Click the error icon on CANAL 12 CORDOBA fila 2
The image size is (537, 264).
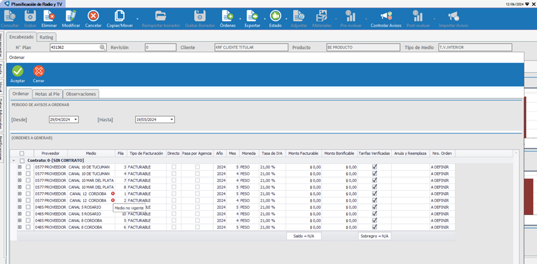[113, 200]
